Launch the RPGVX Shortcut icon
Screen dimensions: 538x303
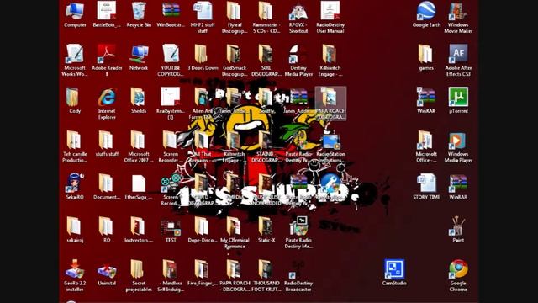point(298,11)
